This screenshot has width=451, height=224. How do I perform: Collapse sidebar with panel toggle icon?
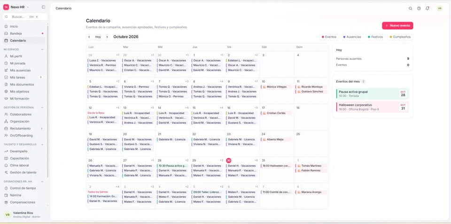pyautogui.click(x=43, y=7)
